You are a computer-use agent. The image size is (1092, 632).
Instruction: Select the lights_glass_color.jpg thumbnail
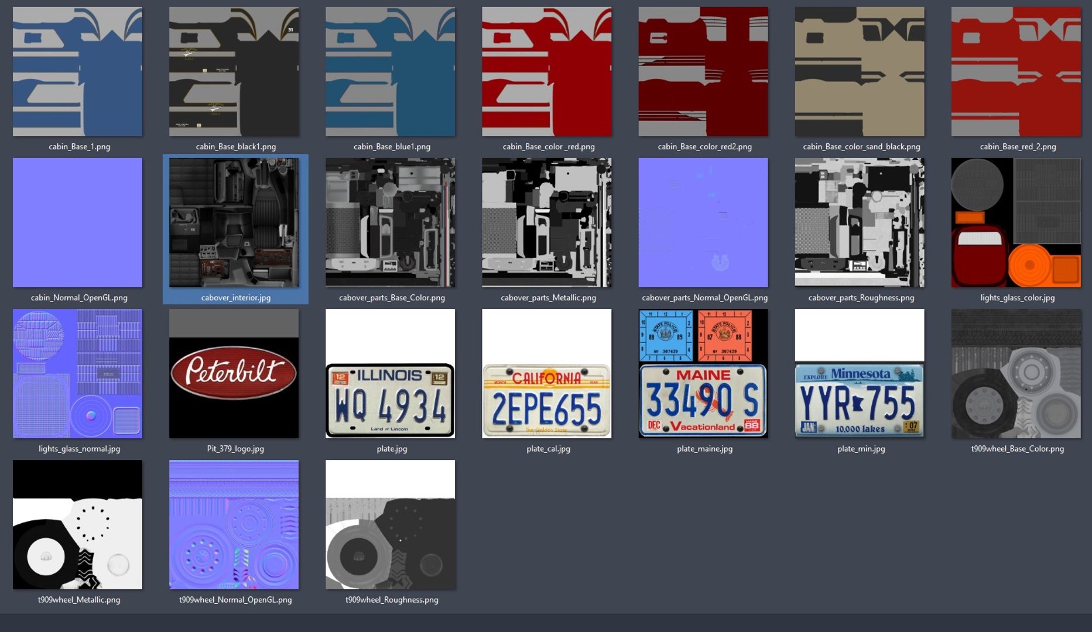1016,222
